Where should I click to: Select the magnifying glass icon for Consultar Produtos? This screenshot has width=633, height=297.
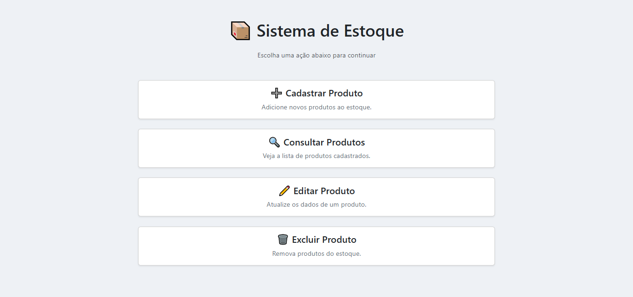click(x=273, y=142)
